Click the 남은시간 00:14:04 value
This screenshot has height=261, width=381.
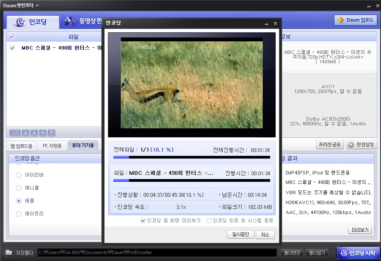click(x=257, y=195)
